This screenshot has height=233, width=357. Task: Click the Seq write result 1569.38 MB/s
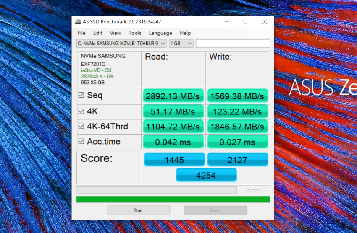pos(237,96)
